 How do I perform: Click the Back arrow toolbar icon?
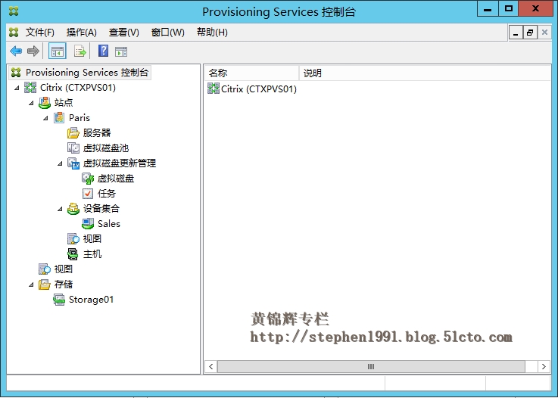tap(16, 51)
